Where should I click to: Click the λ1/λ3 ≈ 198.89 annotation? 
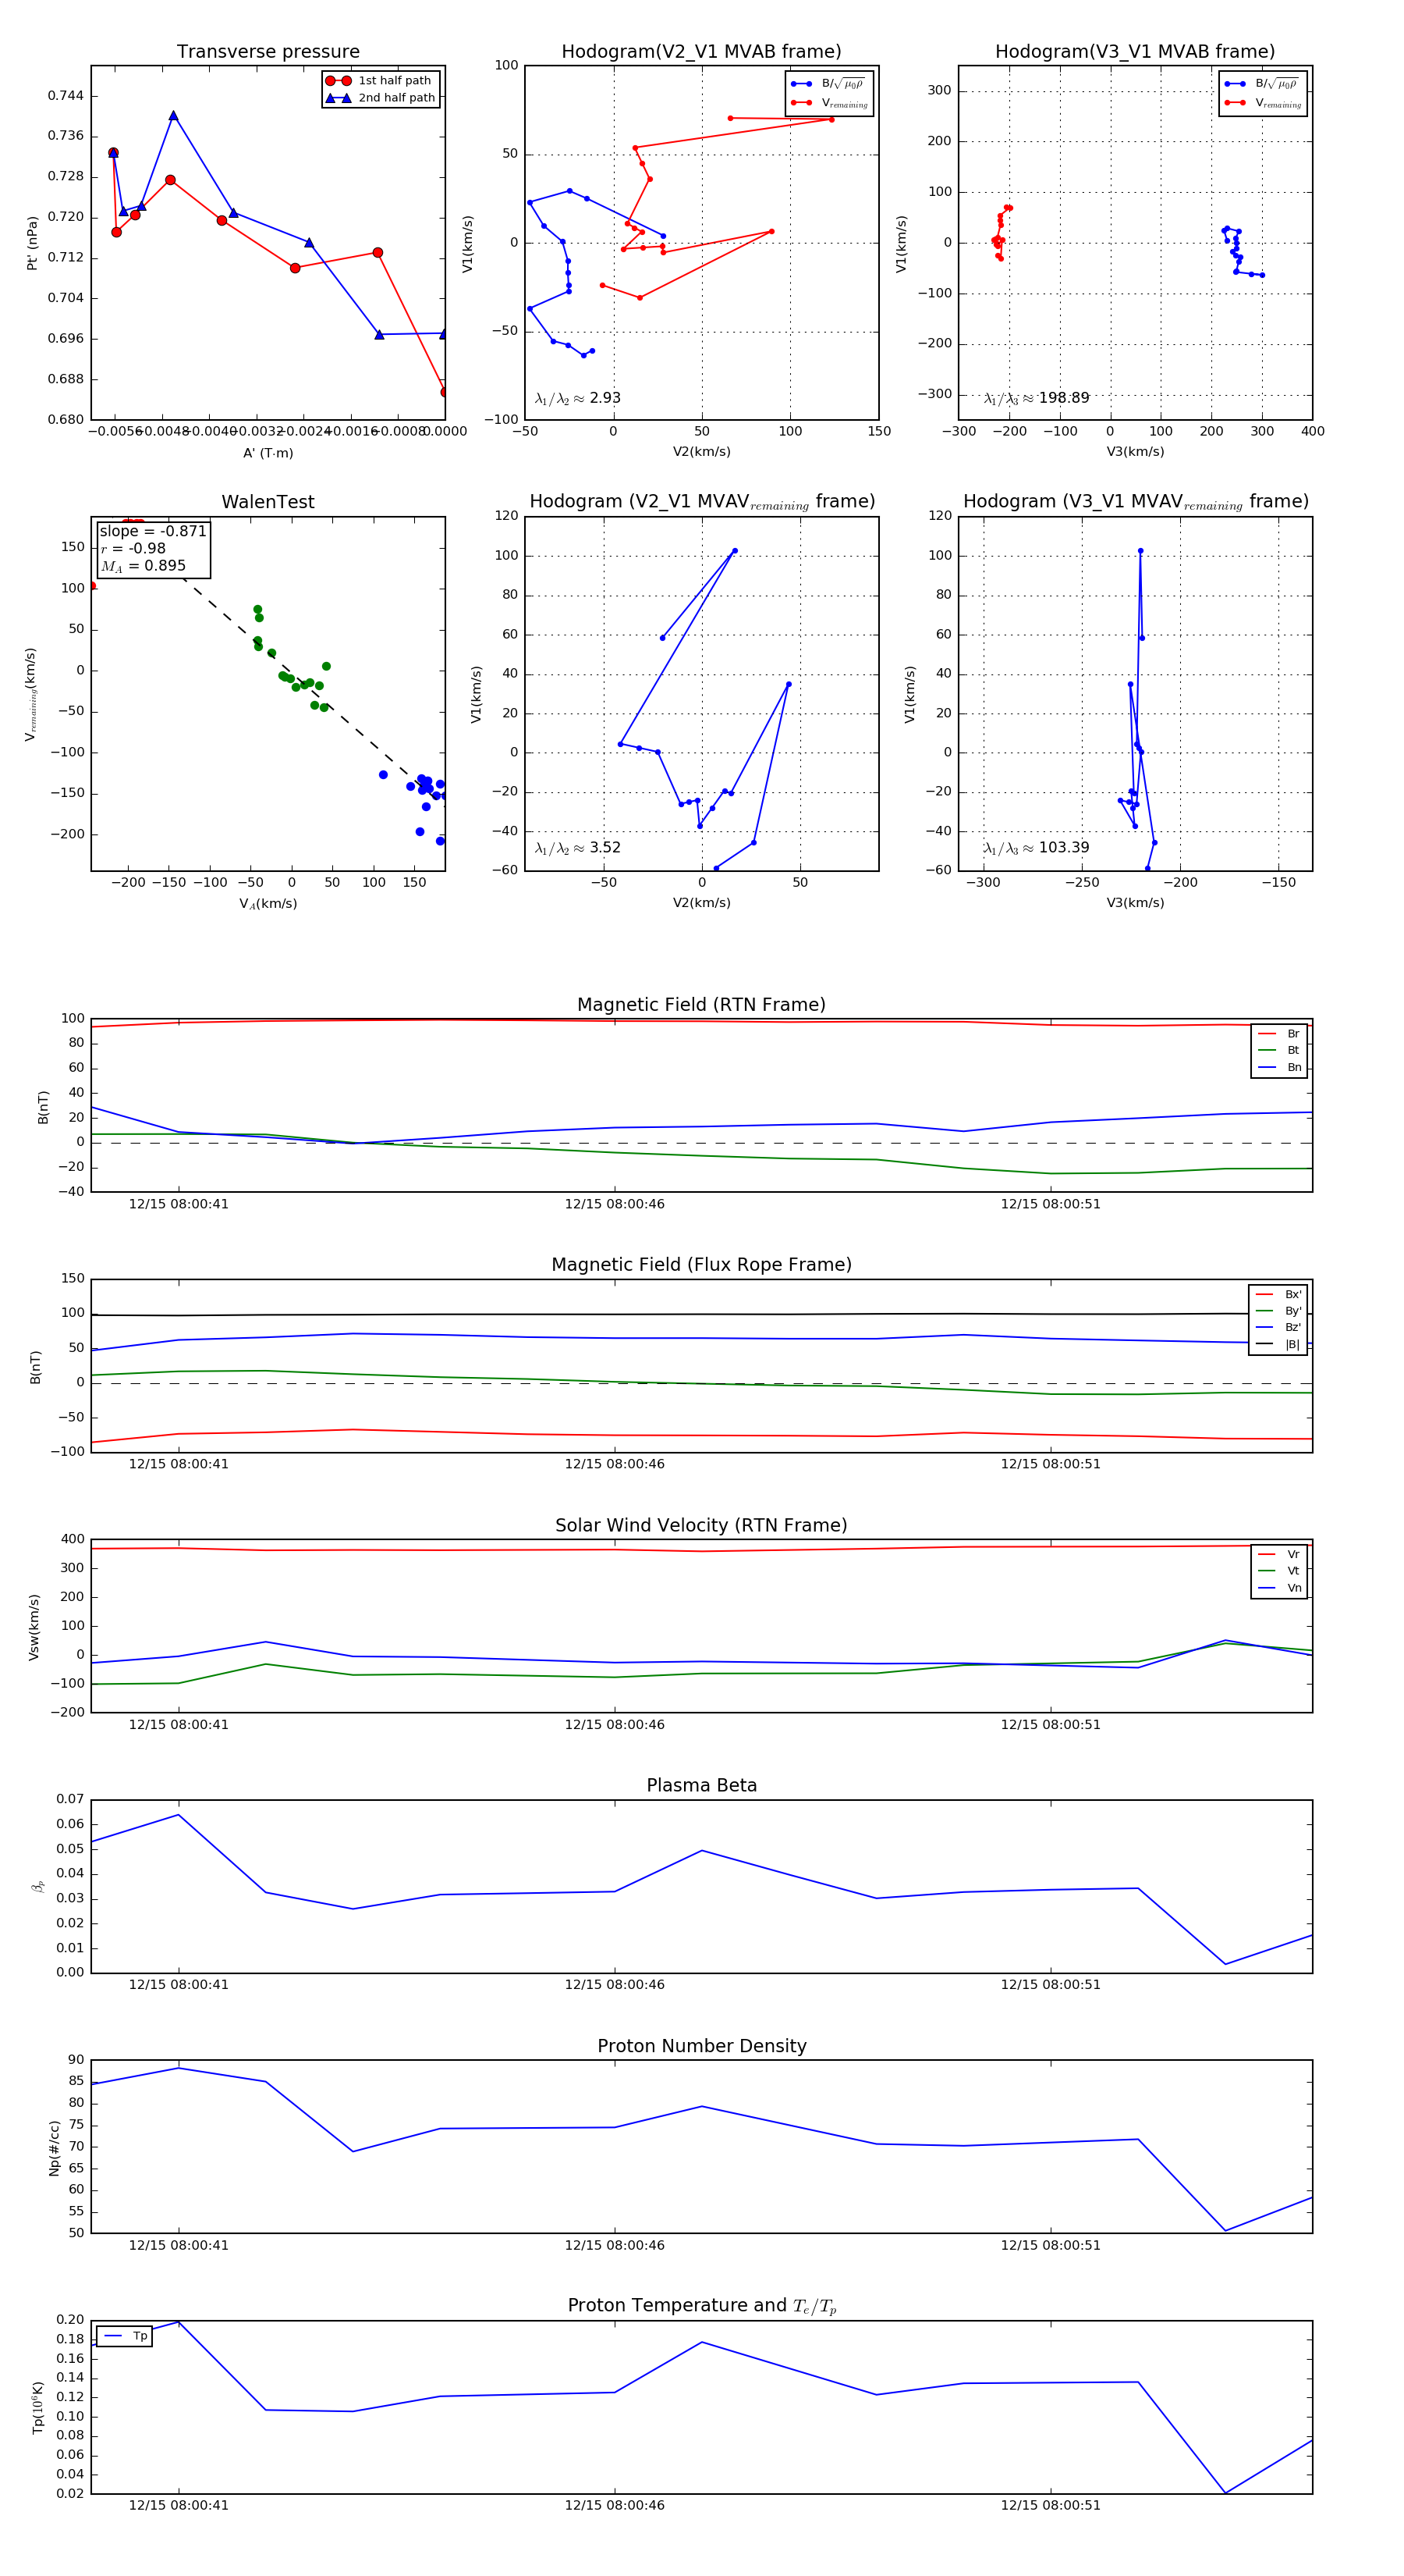point(1037,398)
